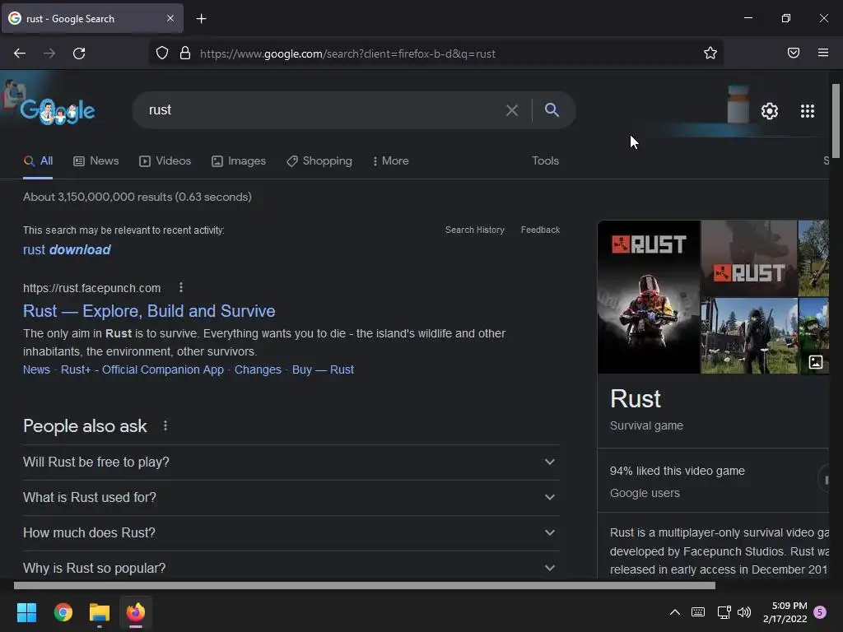Open the Google apps grid
Screen dimensions: 843x632
808,111
